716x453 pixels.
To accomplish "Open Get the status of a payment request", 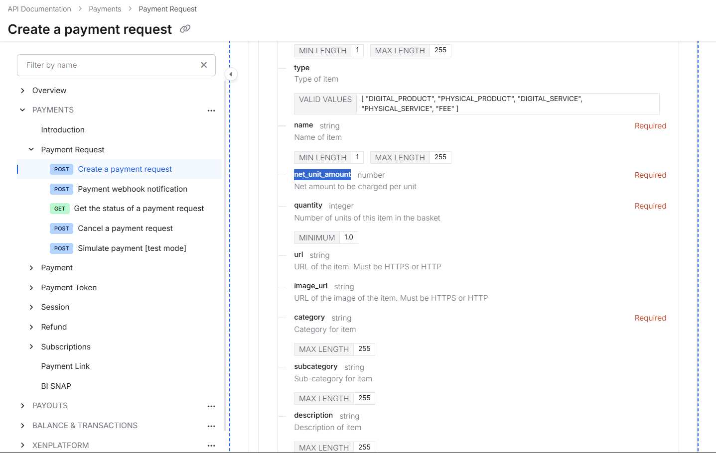I will click(139, 209).
